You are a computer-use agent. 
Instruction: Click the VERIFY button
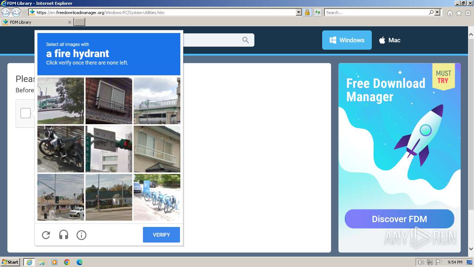161,235
